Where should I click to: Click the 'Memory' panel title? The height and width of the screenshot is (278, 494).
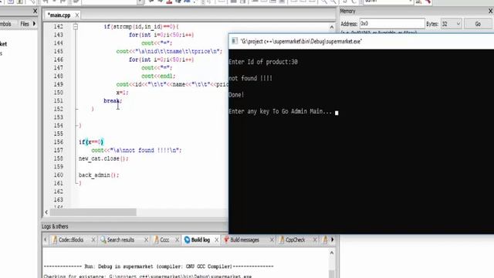tap(347, 11)
